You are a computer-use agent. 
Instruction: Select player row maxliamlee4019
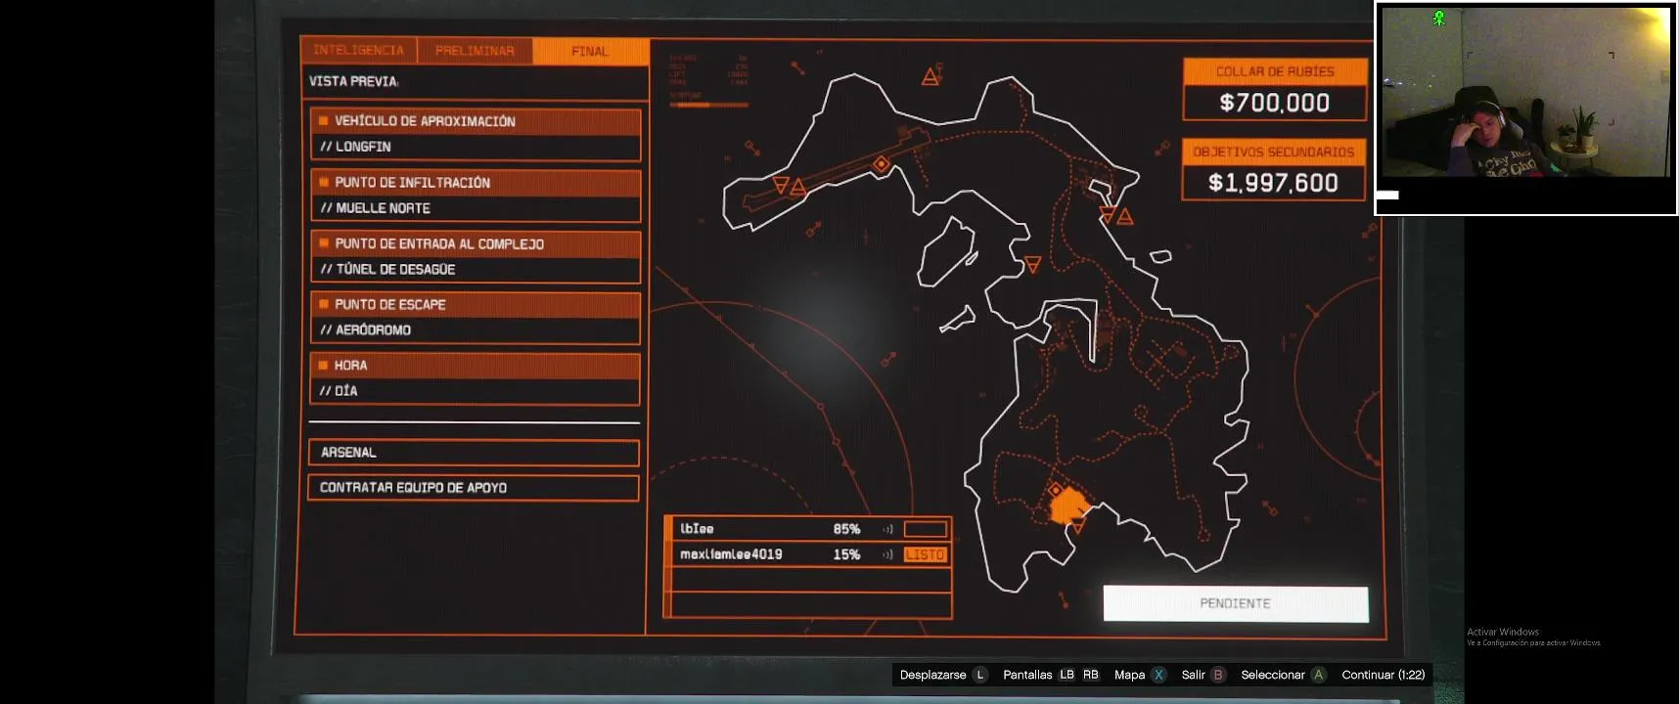810,554
